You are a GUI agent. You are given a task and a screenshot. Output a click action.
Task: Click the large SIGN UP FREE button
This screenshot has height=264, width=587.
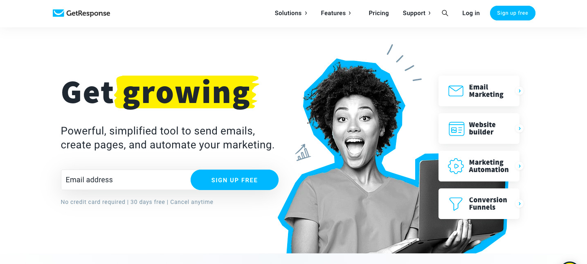pos(234,180)
